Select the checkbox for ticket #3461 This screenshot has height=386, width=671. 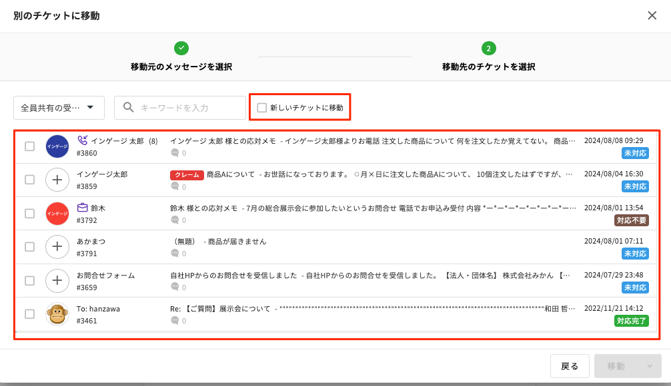29,313
